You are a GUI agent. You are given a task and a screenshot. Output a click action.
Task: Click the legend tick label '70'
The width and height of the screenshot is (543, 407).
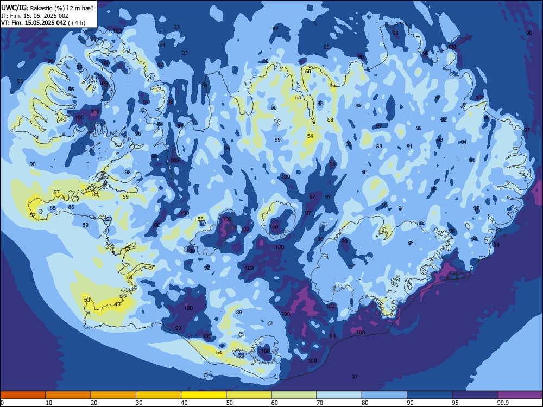(320, 403)
